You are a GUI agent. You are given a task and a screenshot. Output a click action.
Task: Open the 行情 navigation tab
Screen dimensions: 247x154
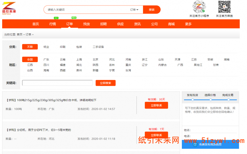52,24
